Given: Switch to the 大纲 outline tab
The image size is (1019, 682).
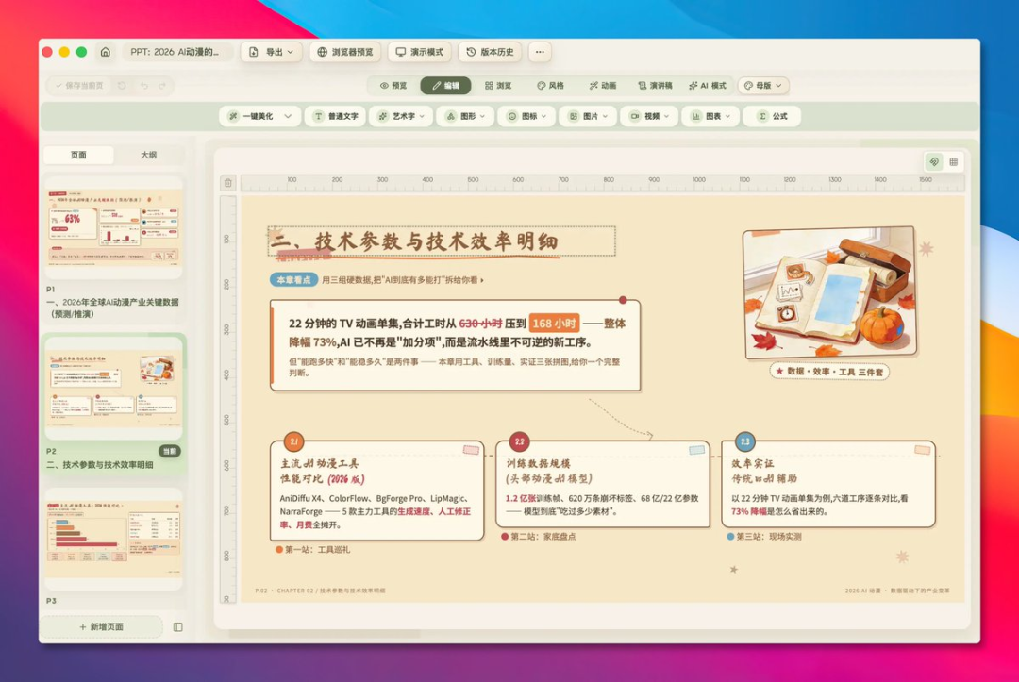Looking at the screenshot, I should tap(149, 155).
